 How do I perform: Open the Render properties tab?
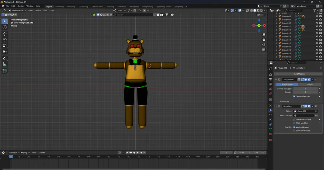[x=270, y=74]
